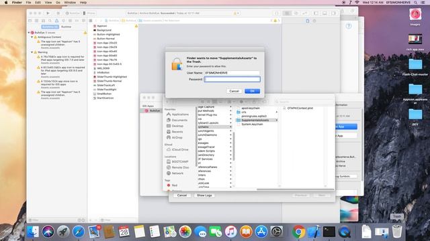The height and width of the screenshot is (241, 430).
Task: Open Terminal from the Dock
Action: (x=329, y=232)
